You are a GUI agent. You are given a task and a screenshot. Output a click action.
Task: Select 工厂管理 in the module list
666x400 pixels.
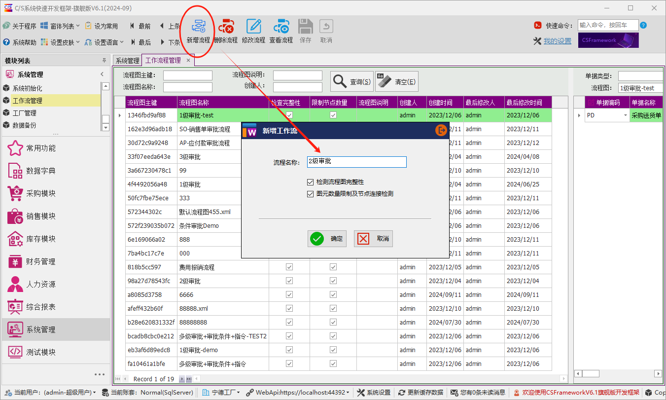[x=52, y=113]
